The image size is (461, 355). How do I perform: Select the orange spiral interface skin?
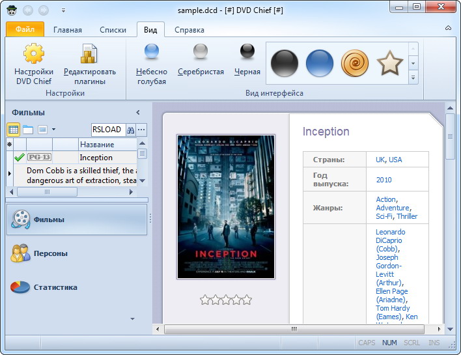(354, 63)
